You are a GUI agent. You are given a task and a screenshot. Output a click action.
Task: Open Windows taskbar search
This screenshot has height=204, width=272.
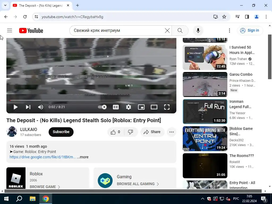point(19,199)
